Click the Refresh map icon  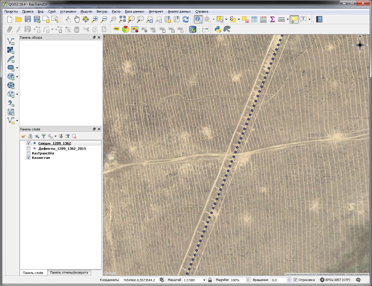tap(186, 20)
